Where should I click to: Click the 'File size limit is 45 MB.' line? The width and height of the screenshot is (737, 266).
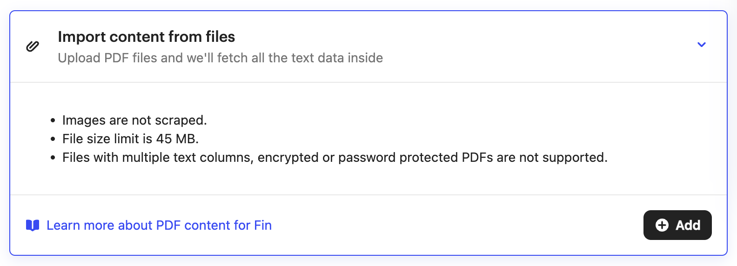point(131,139)
